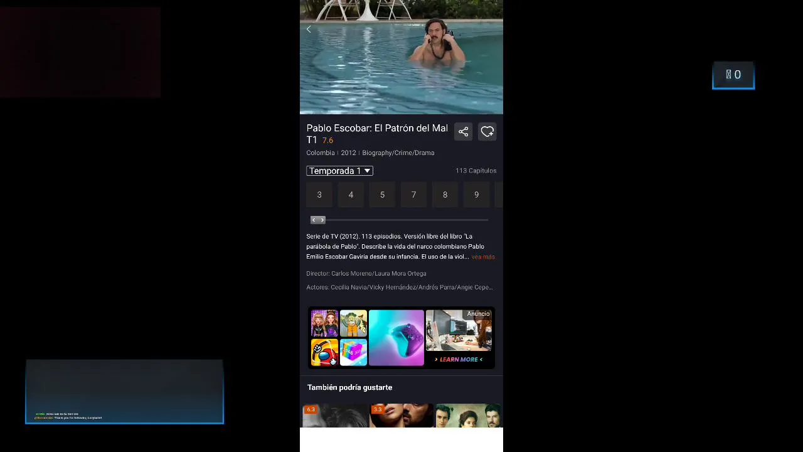
Task: Tap the colorful cube game icon in the ad
Action: 353,352
